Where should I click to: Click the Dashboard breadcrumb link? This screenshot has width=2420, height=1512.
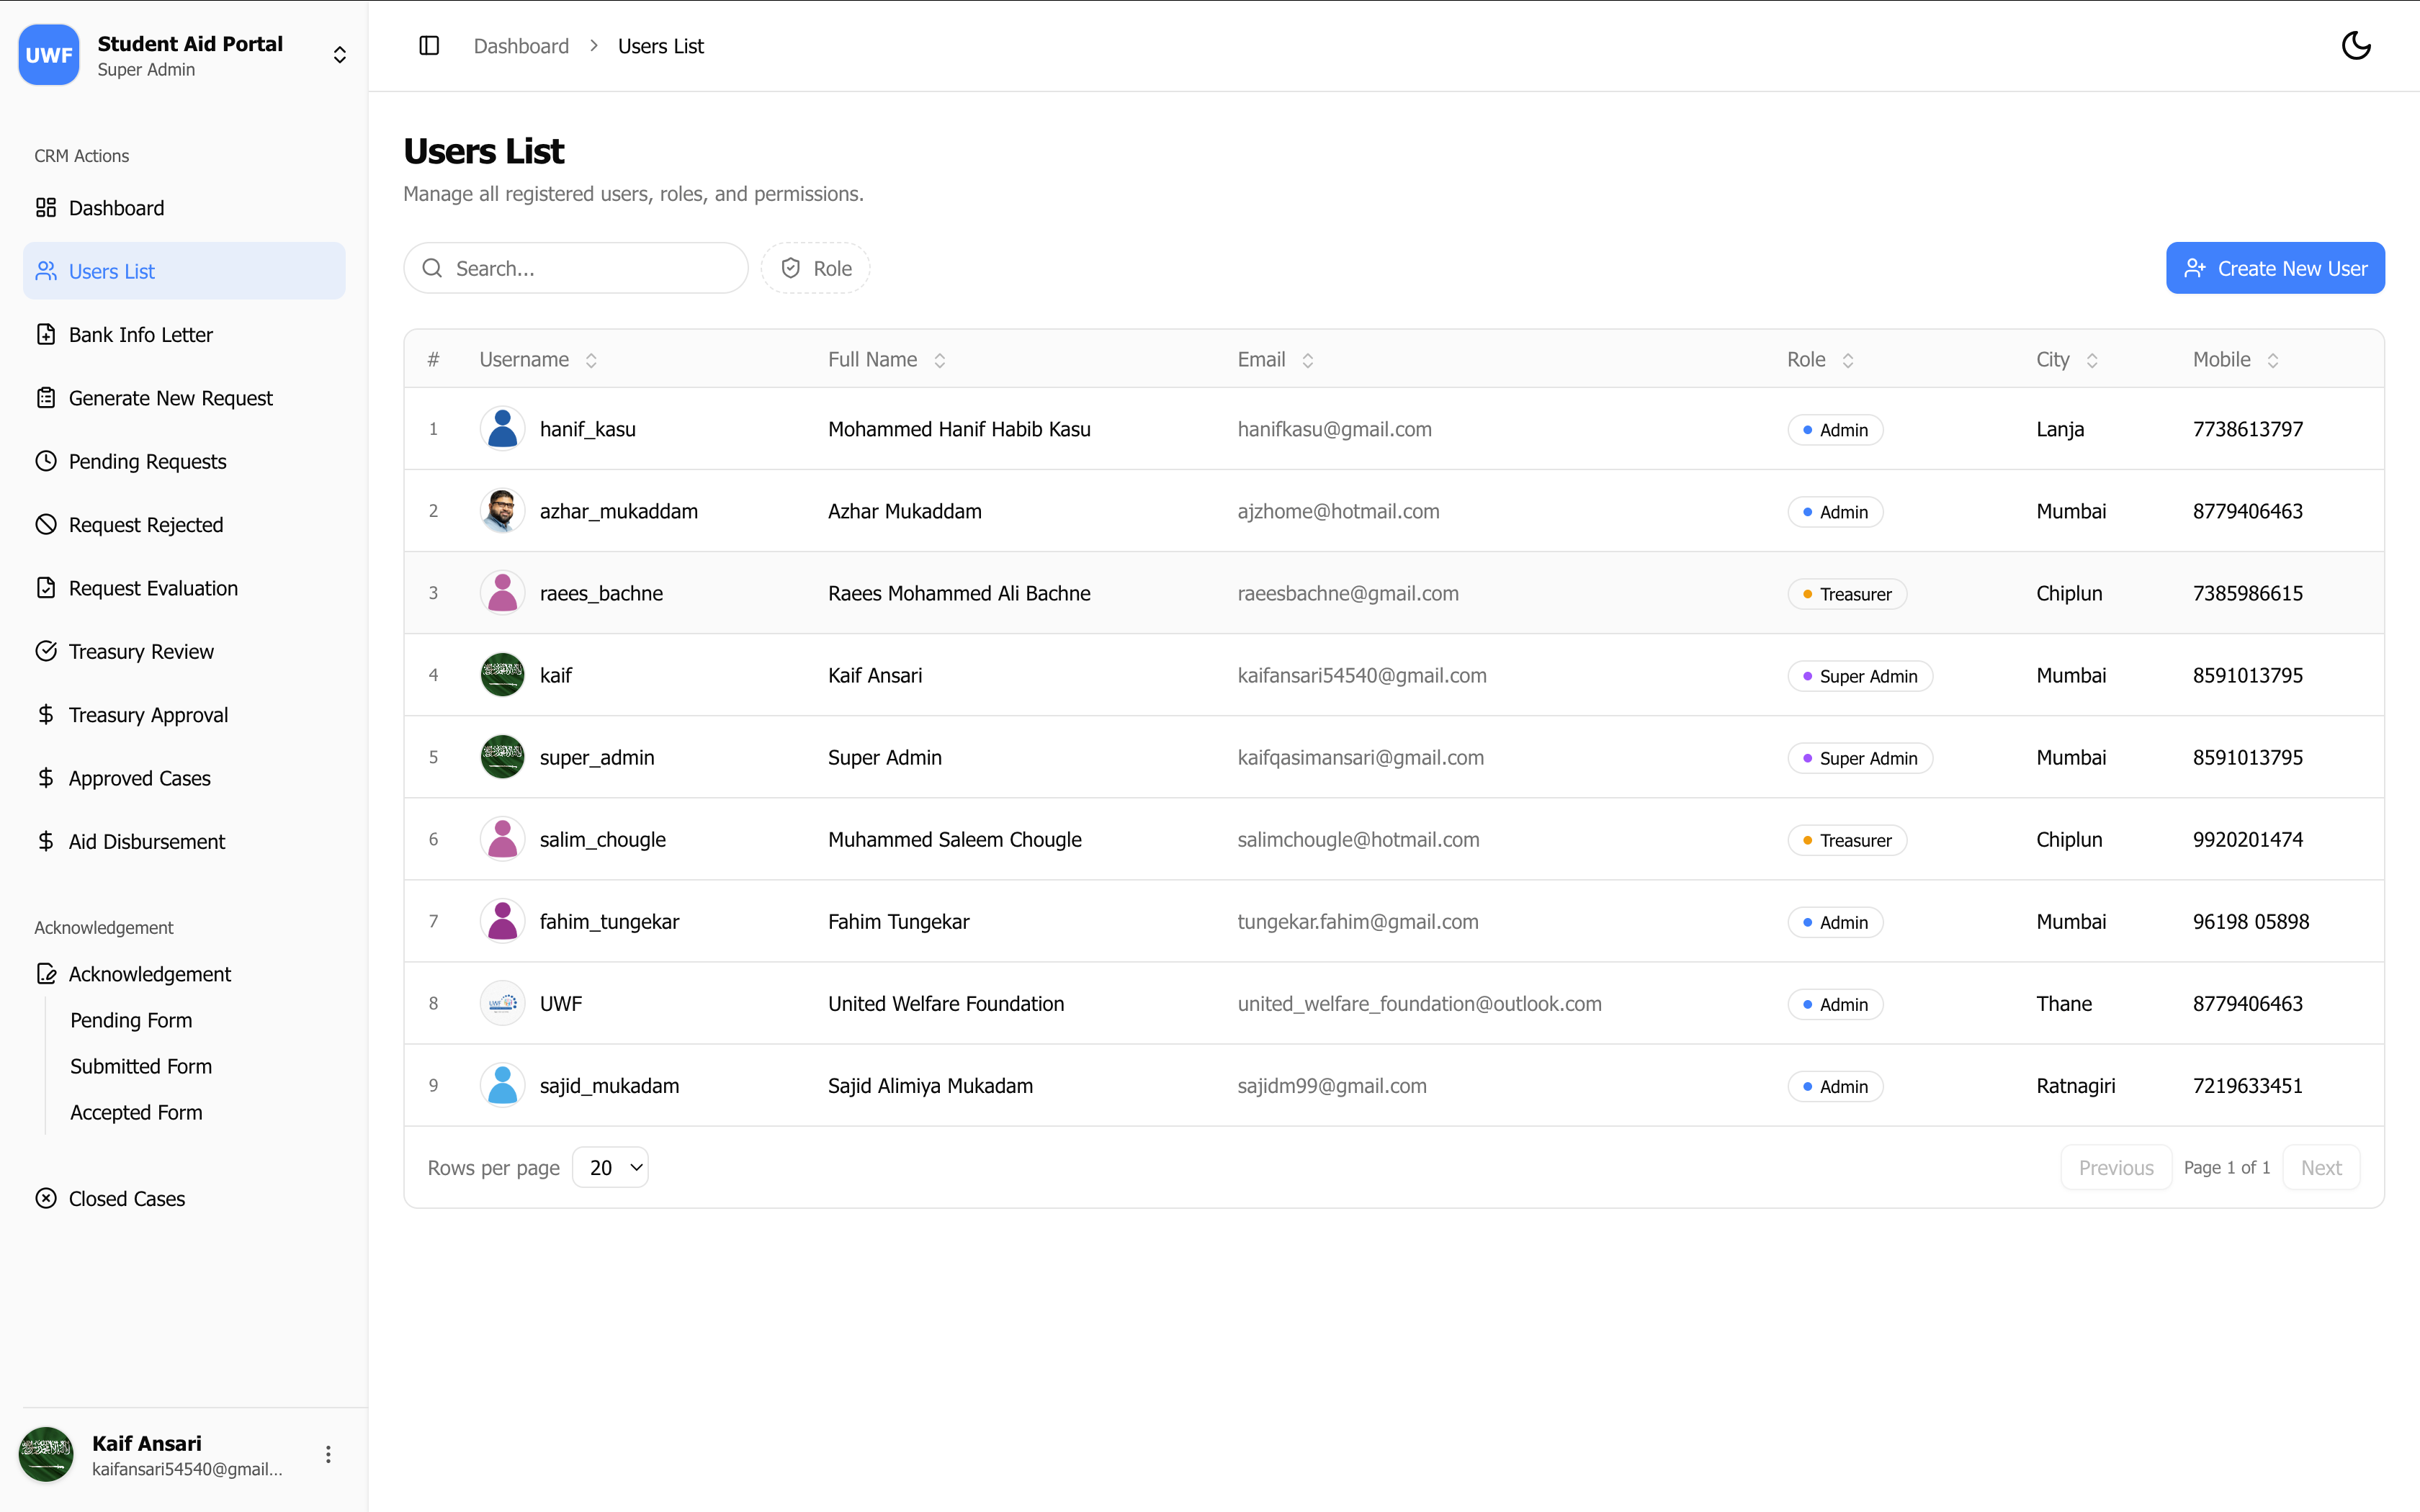521,46
